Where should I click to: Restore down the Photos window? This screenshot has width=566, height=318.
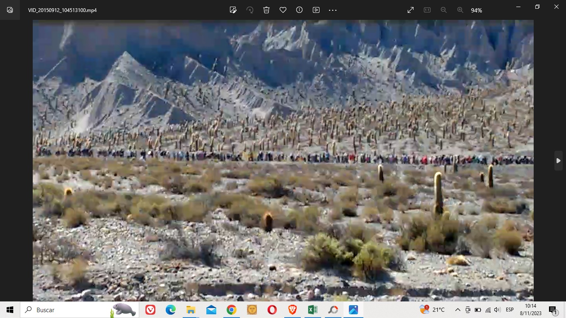[x=537, y=7]
